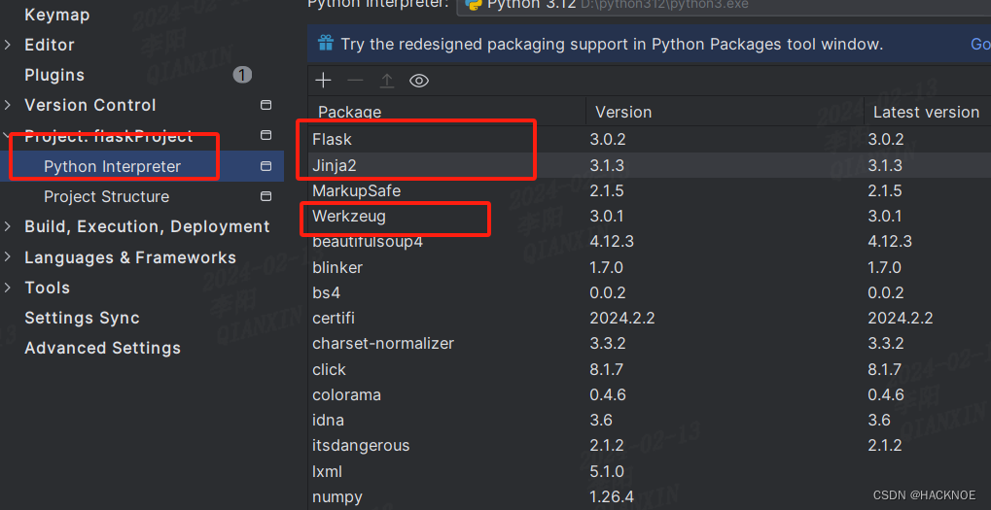Select the itsdangerous package row

[x=649, y=446]
